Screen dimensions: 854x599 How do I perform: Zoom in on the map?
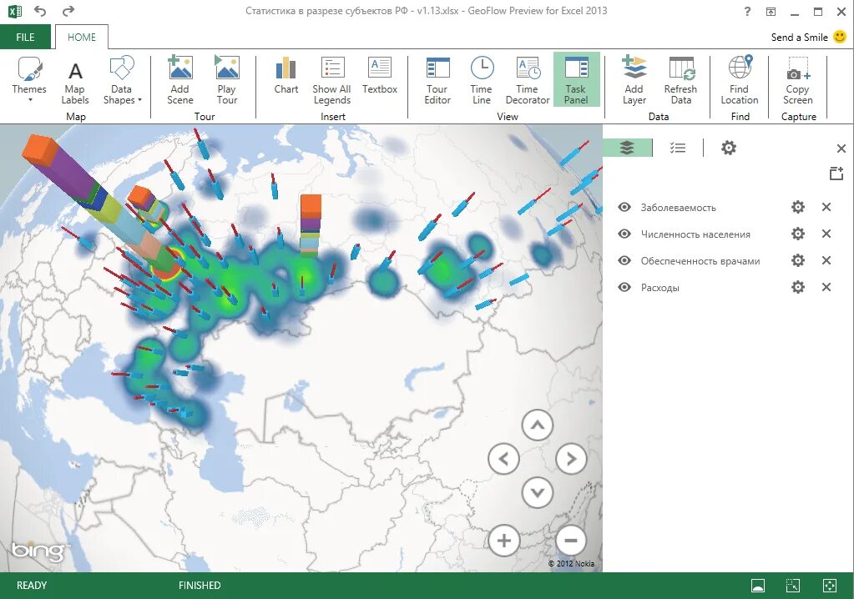[503, 541]
